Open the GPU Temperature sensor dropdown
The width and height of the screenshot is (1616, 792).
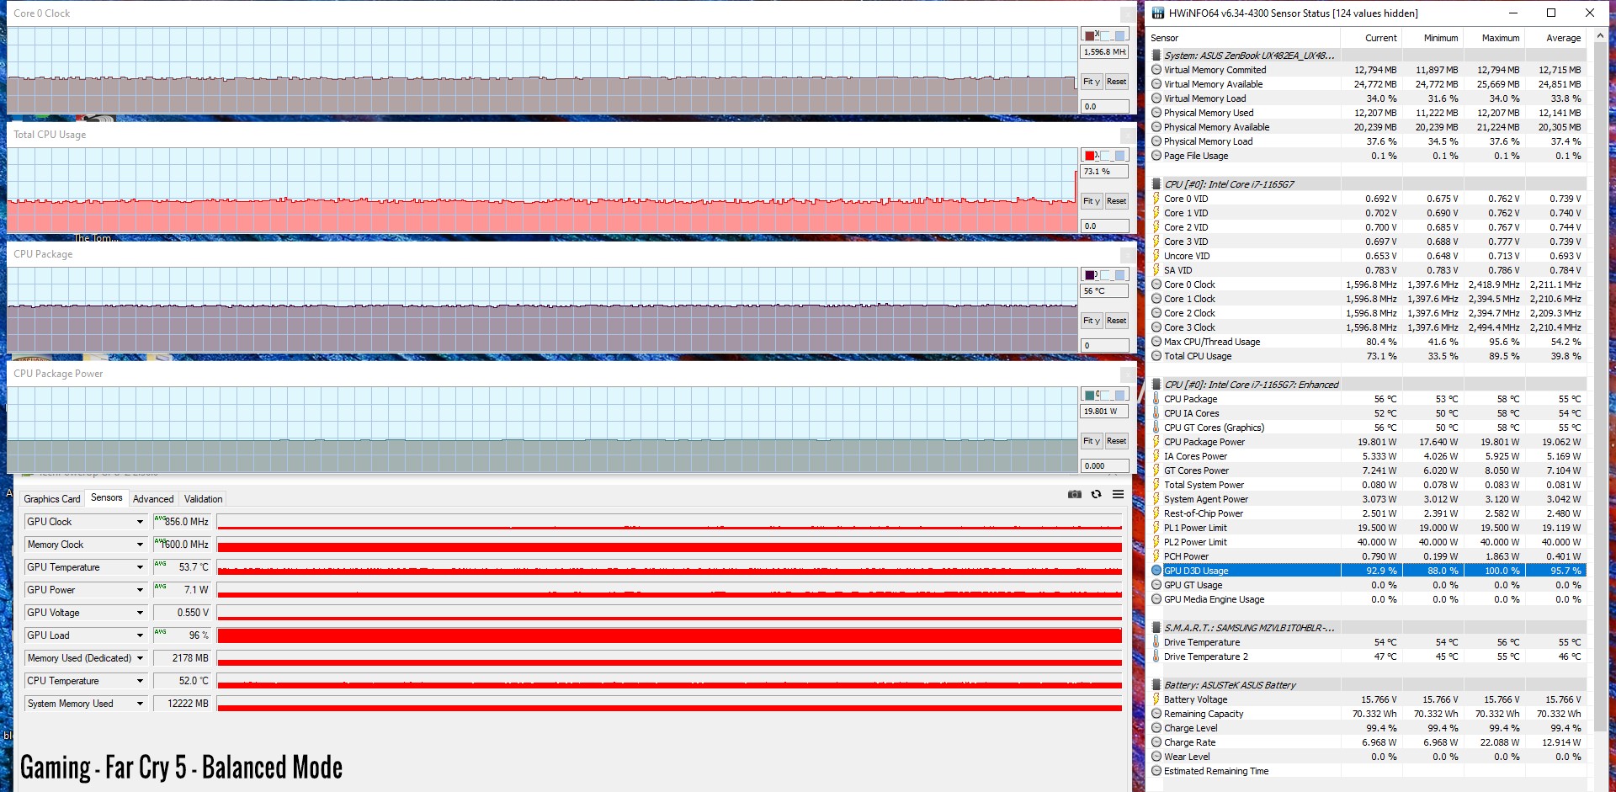140,567
